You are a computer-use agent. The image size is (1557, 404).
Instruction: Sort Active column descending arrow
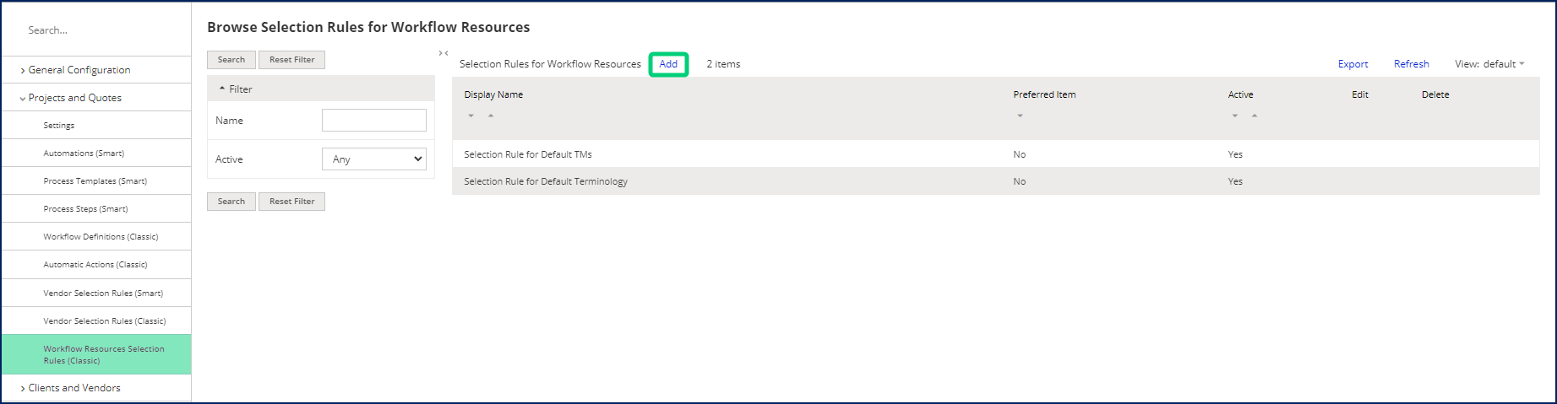pyautogui.click(x=1234, y=116)
